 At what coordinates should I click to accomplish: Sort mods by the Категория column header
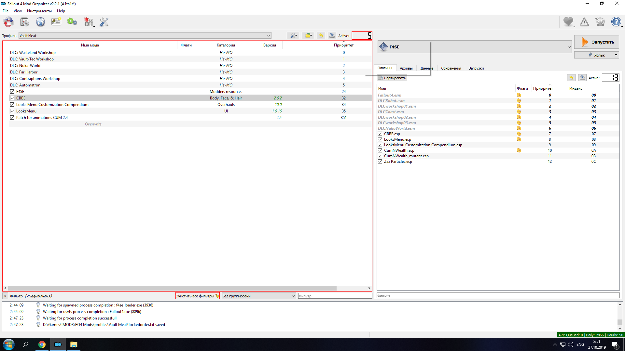(226, 45)
